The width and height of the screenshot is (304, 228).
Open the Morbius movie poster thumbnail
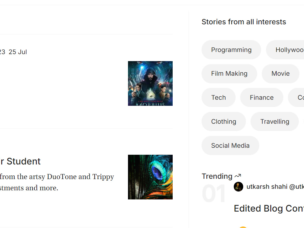tap(150, 83)
